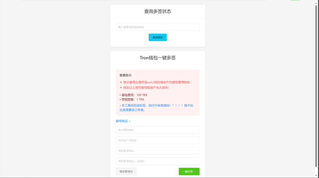Click the scrollbar up arrow
Image resolution: width=319 pixels, height=178 pixels.
[316, 3]
